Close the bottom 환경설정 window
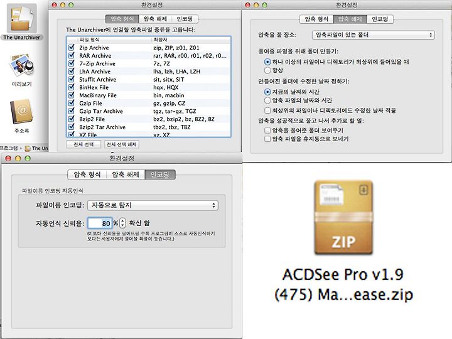 click(8, 158)
